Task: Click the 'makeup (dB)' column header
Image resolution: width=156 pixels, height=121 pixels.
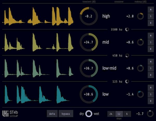Action: click(x=140, y=2)
